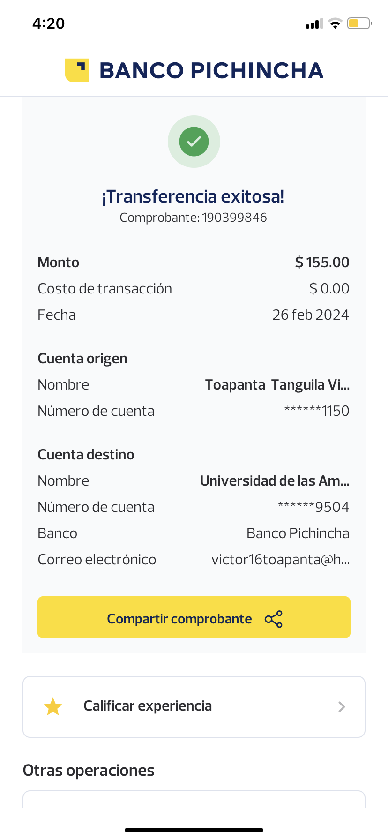This screenshot has height=840, width=388.
Task: Tap the battery indicator icon
Action: (x=359, y=23)
